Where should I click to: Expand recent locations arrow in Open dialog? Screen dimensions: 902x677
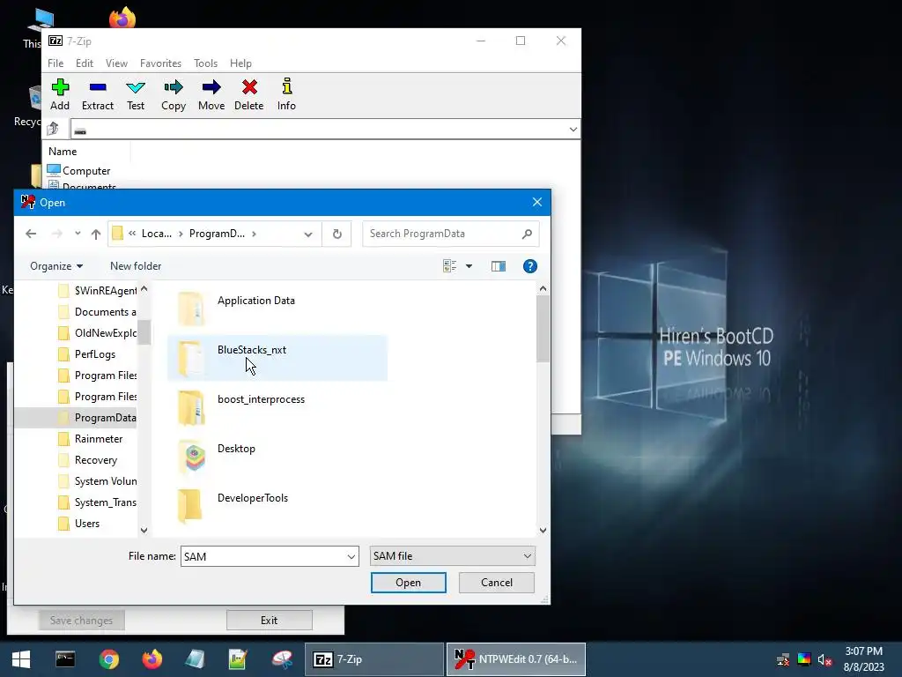(x=78, y=234)
